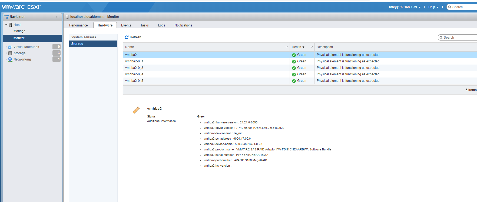Screen dimensions: 477x202
Task: Collapse the Host tree node
Action: tap(6, 25)
